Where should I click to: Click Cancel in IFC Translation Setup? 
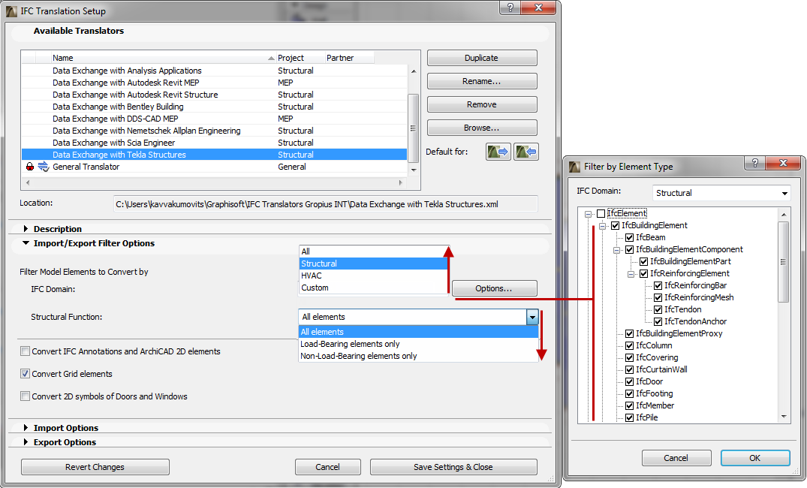(328, 467)
